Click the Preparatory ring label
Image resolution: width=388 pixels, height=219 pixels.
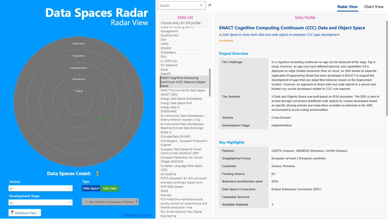pos(79,56)
